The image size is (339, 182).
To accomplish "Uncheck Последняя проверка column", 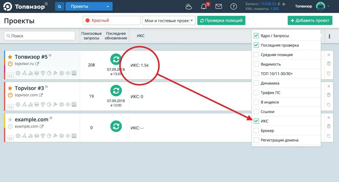I will tap(256, 45).
